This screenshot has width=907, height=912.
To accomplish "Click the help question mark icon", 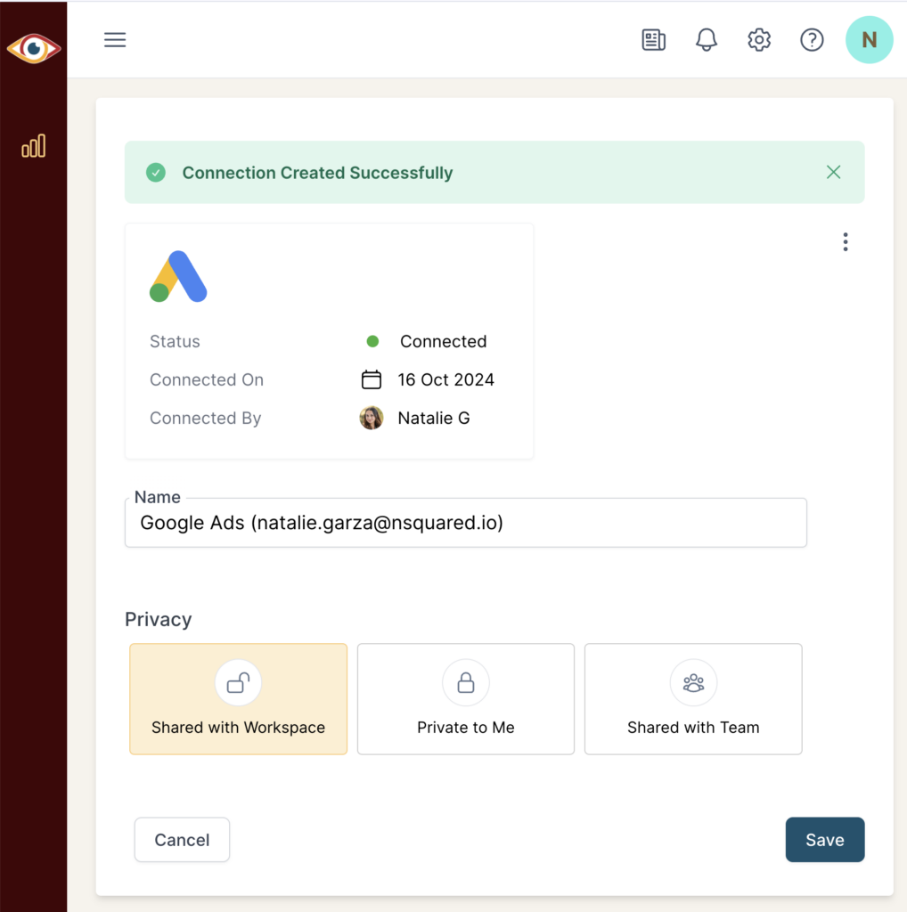I will click(x=811, y=40).
